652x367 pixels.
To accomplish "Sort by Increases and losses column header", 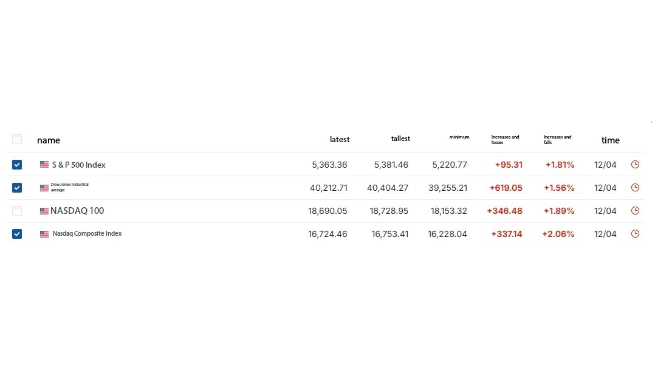I will click(505, 140).
